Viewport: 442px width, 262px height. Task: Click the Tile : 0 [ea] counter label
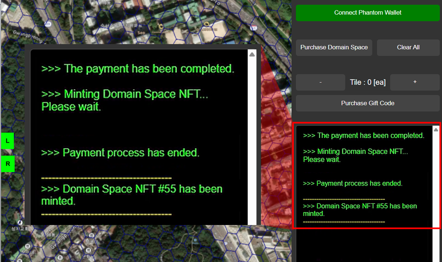tap(368, 82)
